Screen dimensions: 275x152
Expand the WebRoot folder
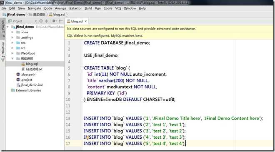[x=12, y=53]
